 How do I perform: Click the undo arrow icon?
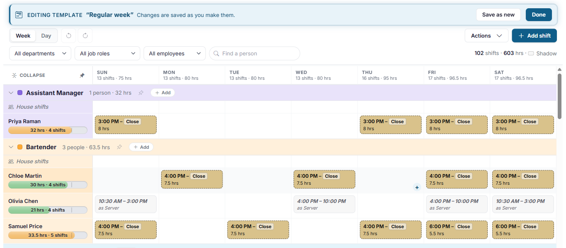[69, 36]
